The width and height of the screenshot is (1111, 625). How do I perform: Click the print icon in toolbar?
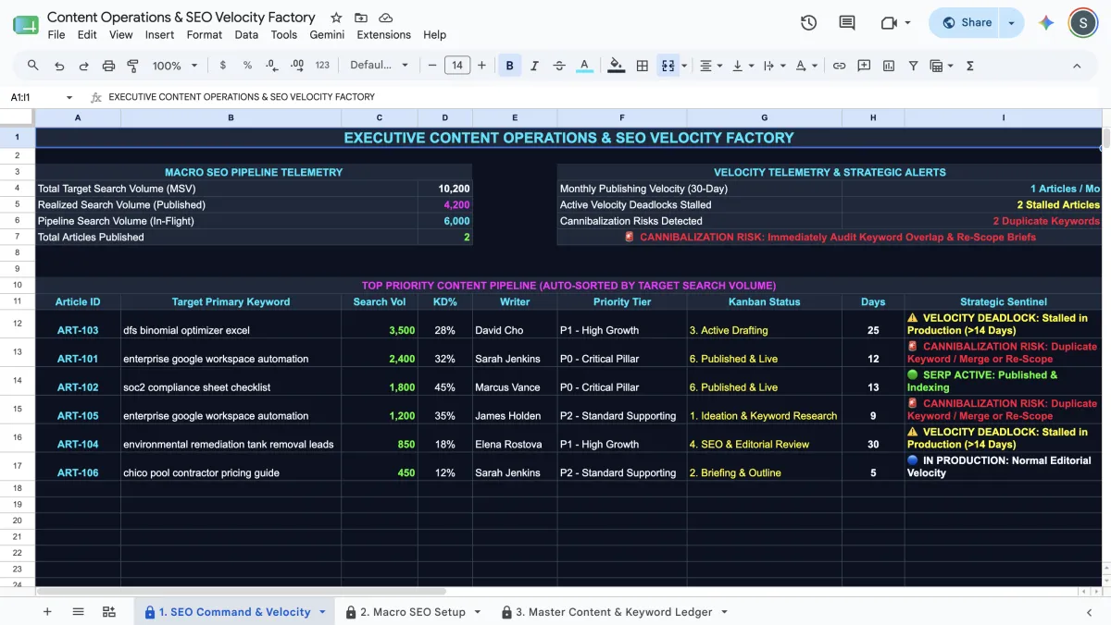pos(108,66)
